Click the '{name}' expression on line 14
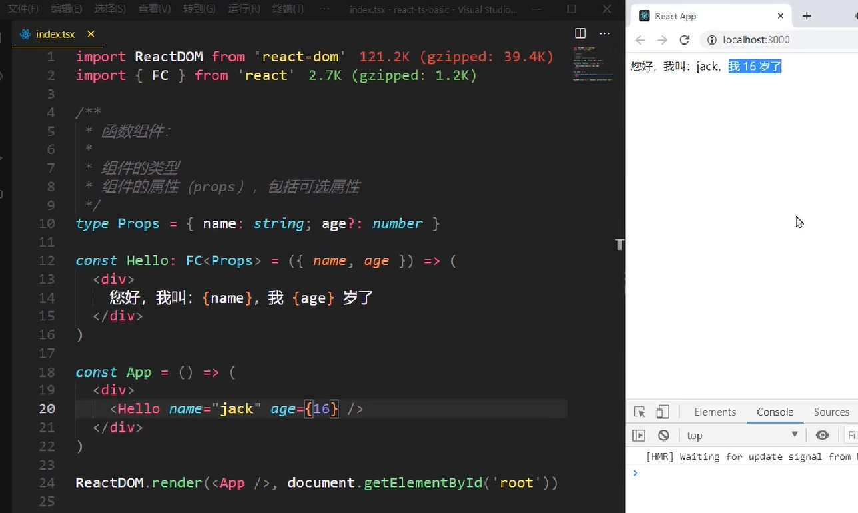Image resolution: width=858 pixels, height=513 pixels. click(x=227, y=298)
